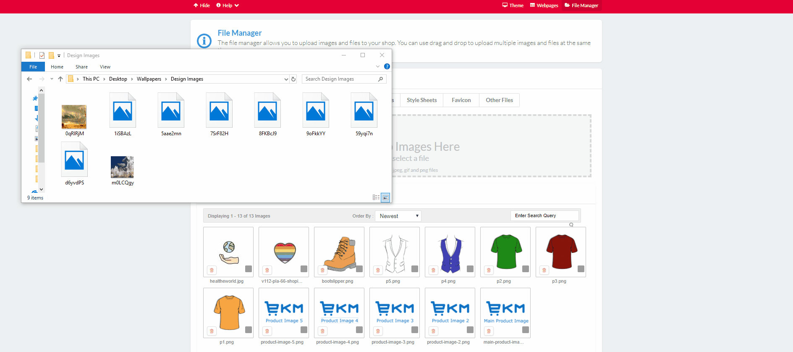793x352 pixels.
Task: Click Hide in the red top bar
Action: click(202, 5)
